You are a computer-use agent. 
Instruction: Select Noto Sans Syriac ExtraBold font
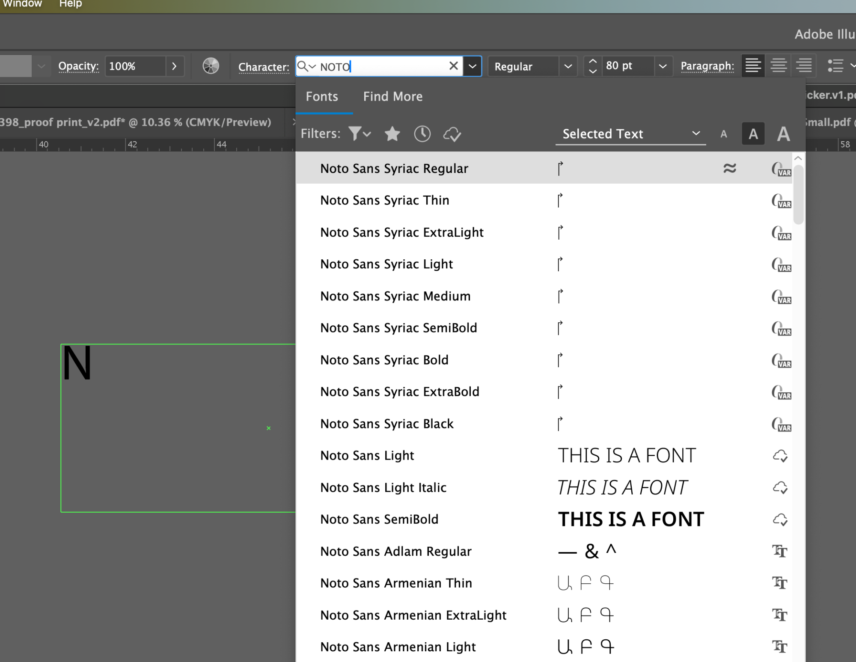544,392
